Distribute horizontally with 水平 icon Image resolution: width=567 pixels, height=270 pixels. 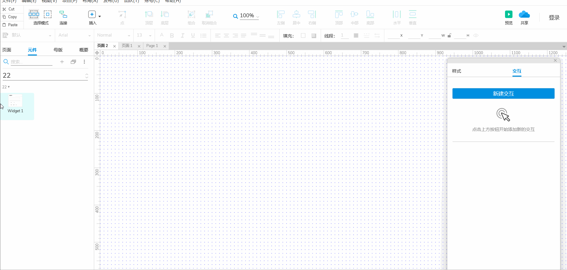[397, 14]
